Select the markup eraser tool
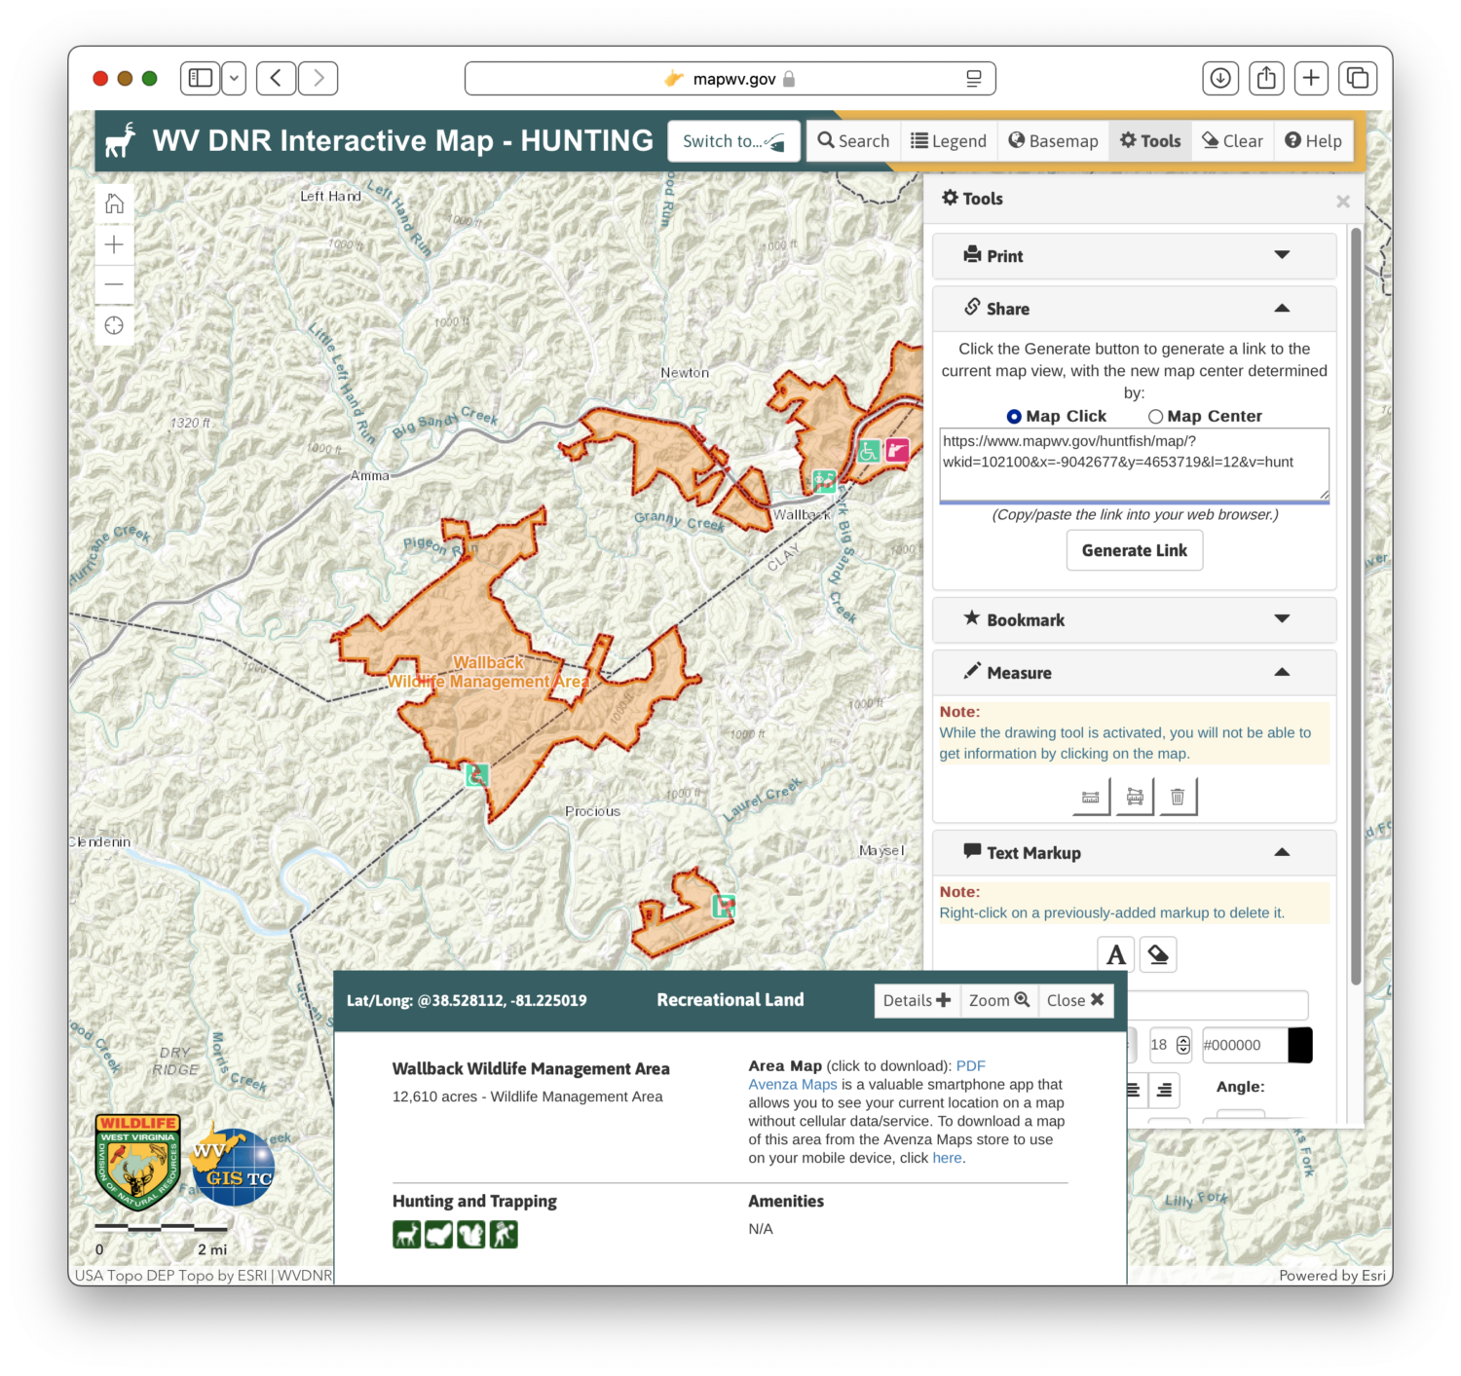This screenshot has width=1461, height=1376. click(1158, 954)
